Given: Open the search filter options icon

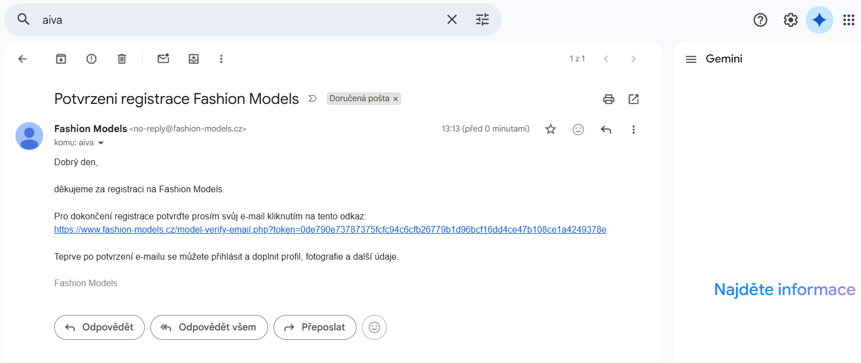Looking at the screenshot, I should click(482, 20).
